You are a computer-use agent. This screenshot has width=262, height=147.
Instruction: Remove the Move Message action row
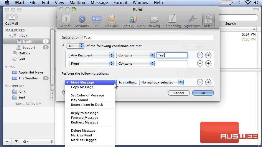200,82
